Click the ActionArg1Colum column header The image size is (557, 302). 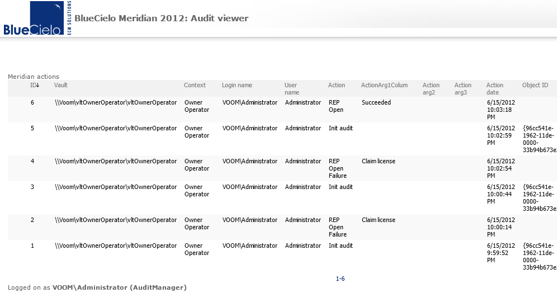pos(384,85)
